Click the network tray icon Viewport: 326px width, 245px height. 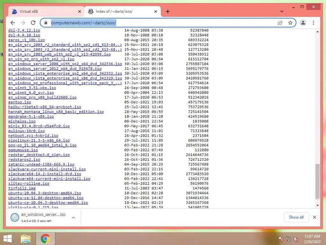pos(288,239)
